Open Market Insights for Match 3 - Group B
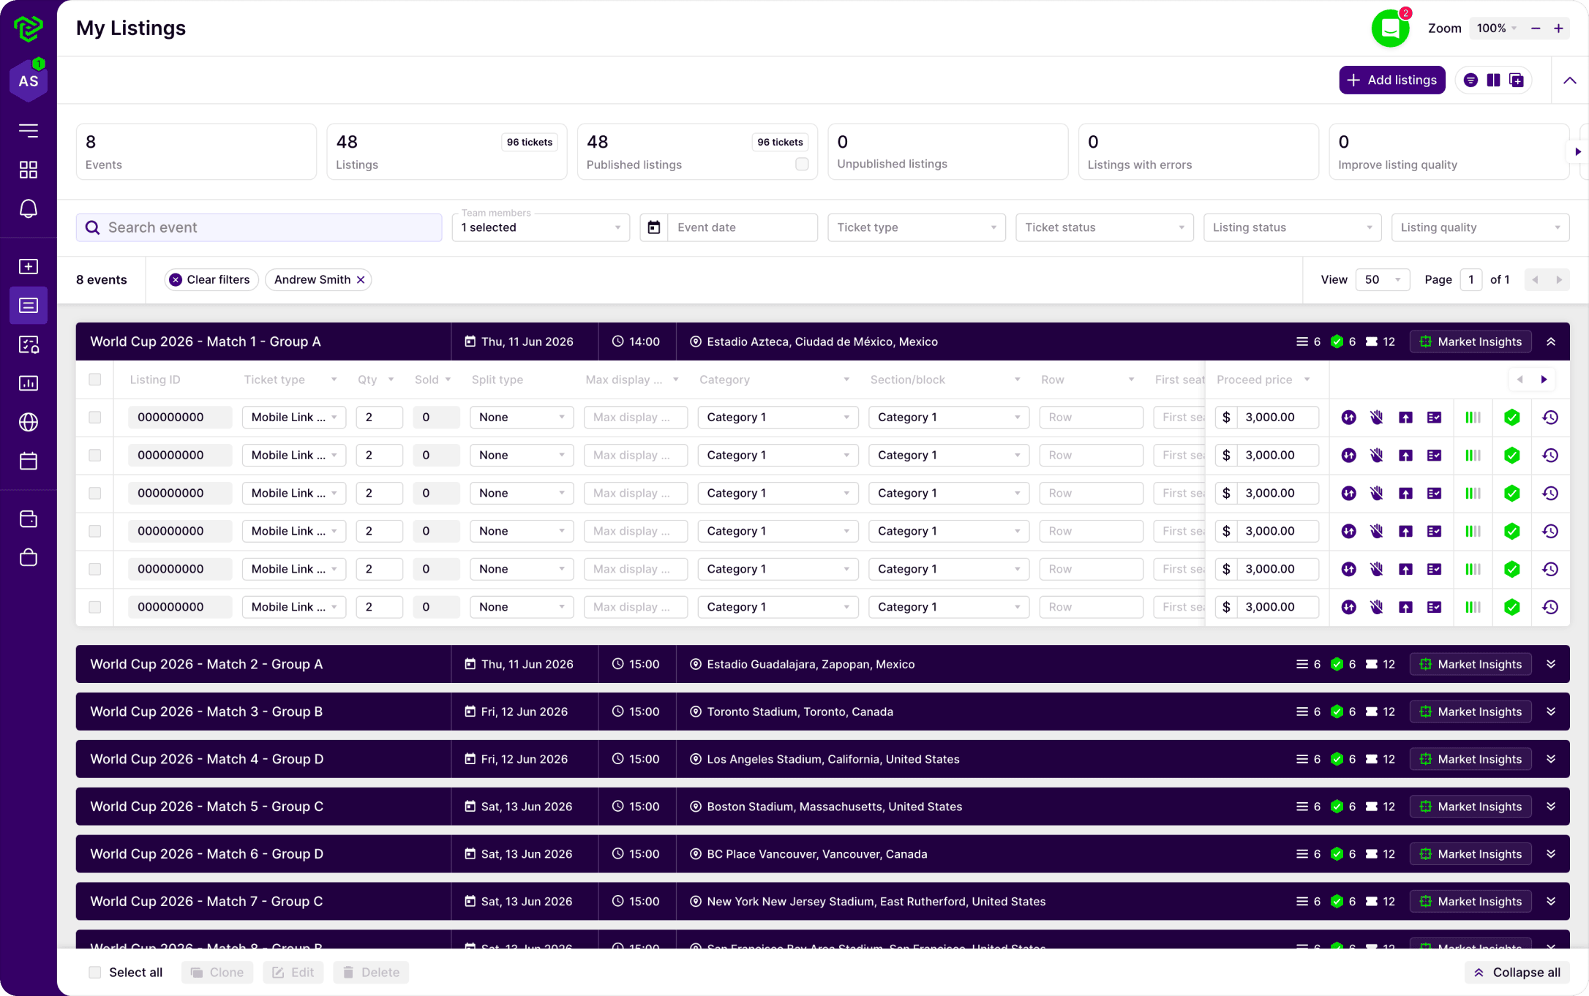Screen dimensions: 1589x996 [1470, 712]
